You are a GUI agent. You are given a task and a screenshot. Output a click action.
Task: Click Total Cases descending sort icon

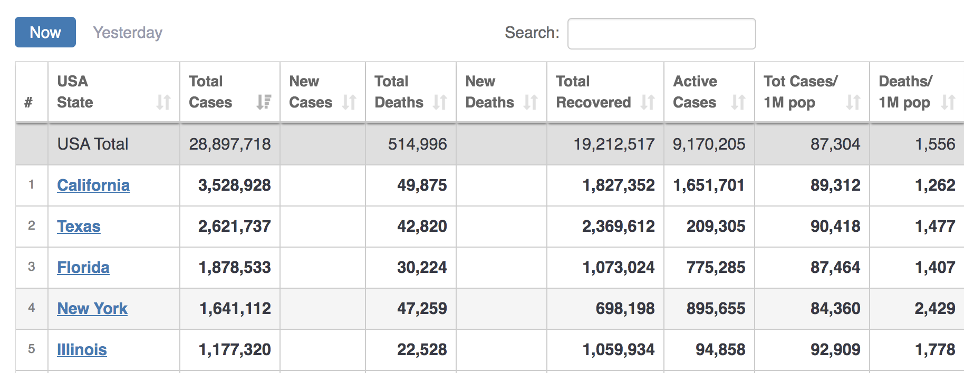[x=264, y=102]
